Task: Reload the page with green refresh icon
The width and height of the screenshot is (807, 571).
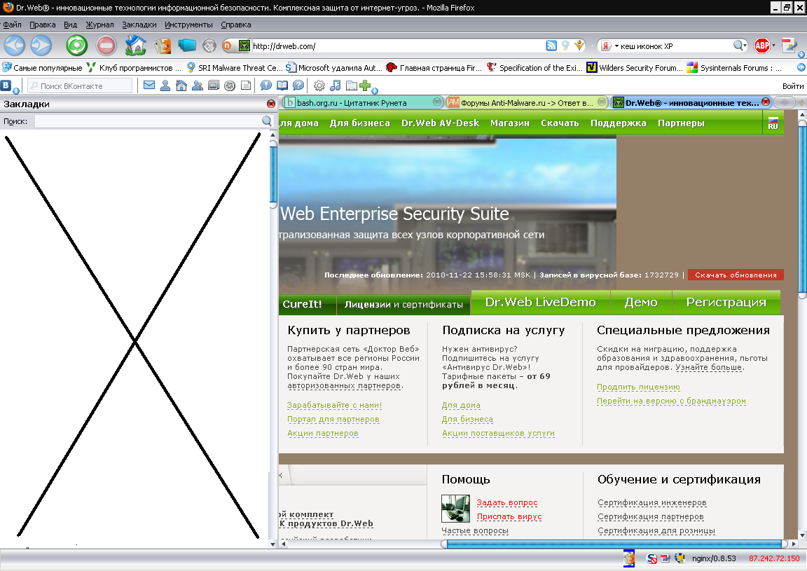Action: coord(76,46)
